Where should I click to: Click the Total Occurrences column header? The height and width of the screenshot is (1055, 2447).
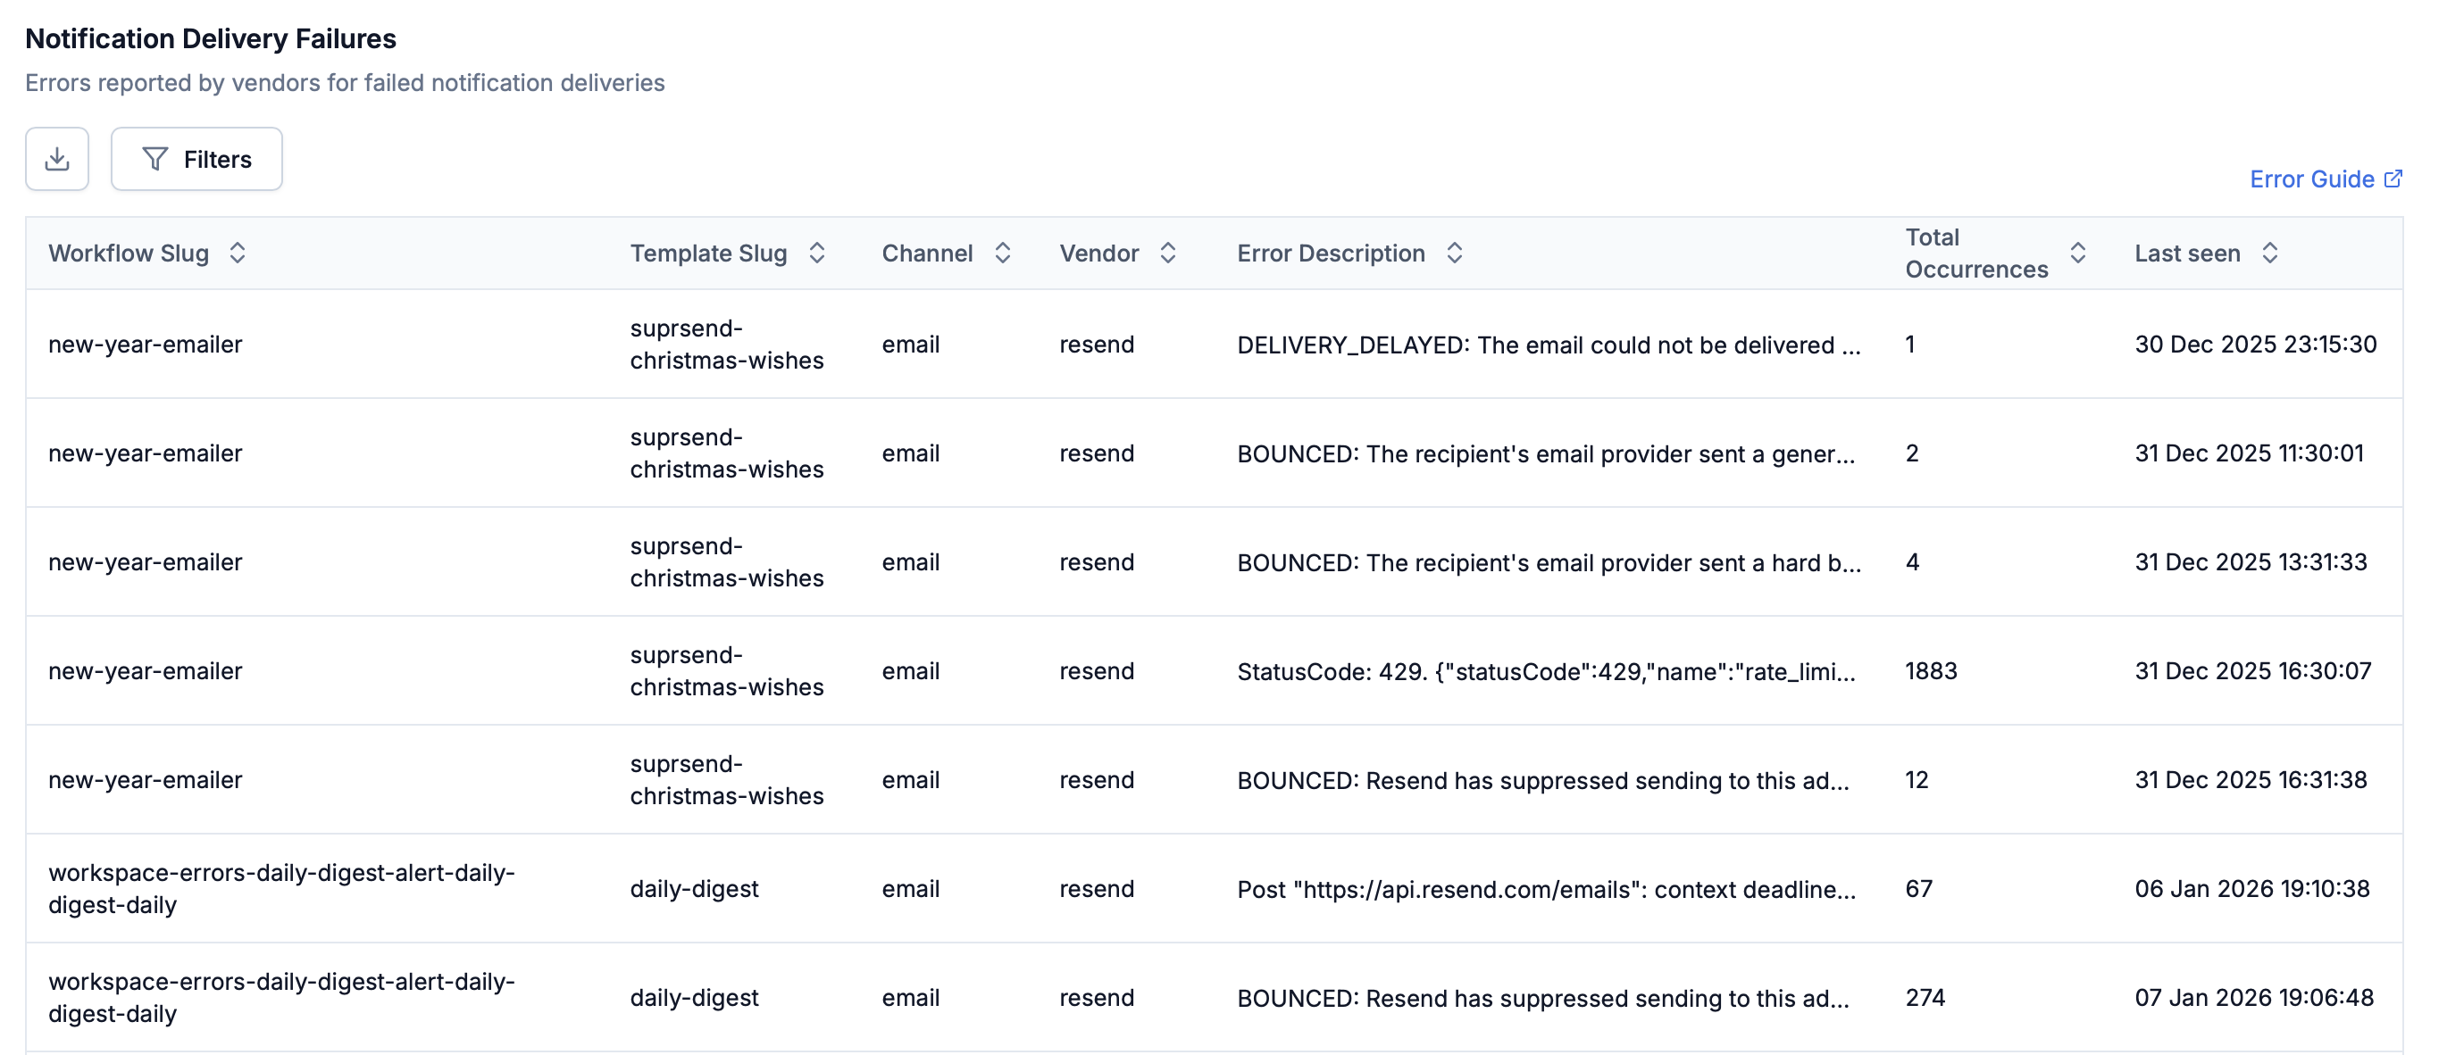click(1975, 253)
